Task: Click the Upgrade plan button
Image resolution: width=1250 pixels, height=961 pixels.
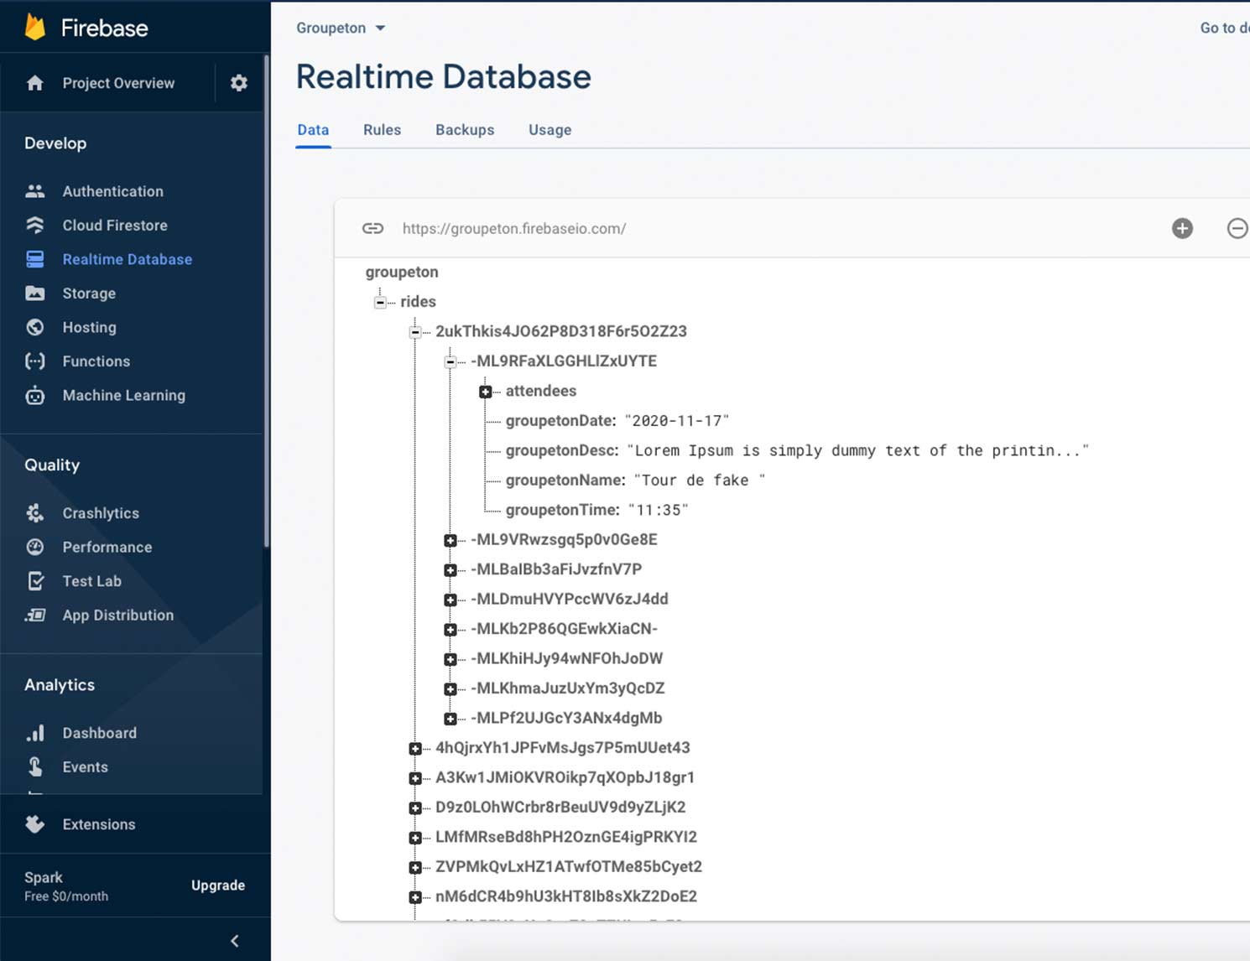Action: point(218,886)
